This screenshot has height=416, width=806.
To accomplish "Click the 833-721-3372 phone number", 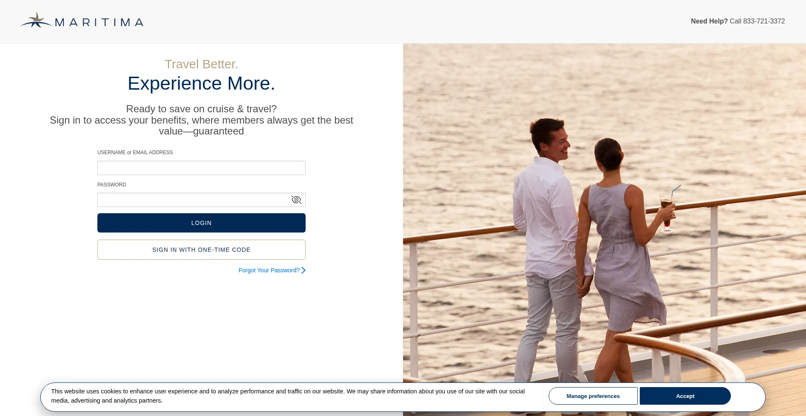I will tap(764, 21).
